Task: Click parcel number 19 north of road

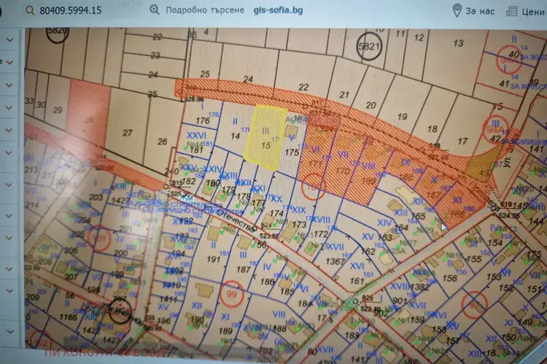Action: pyautogui.click(x=403, y=117)
